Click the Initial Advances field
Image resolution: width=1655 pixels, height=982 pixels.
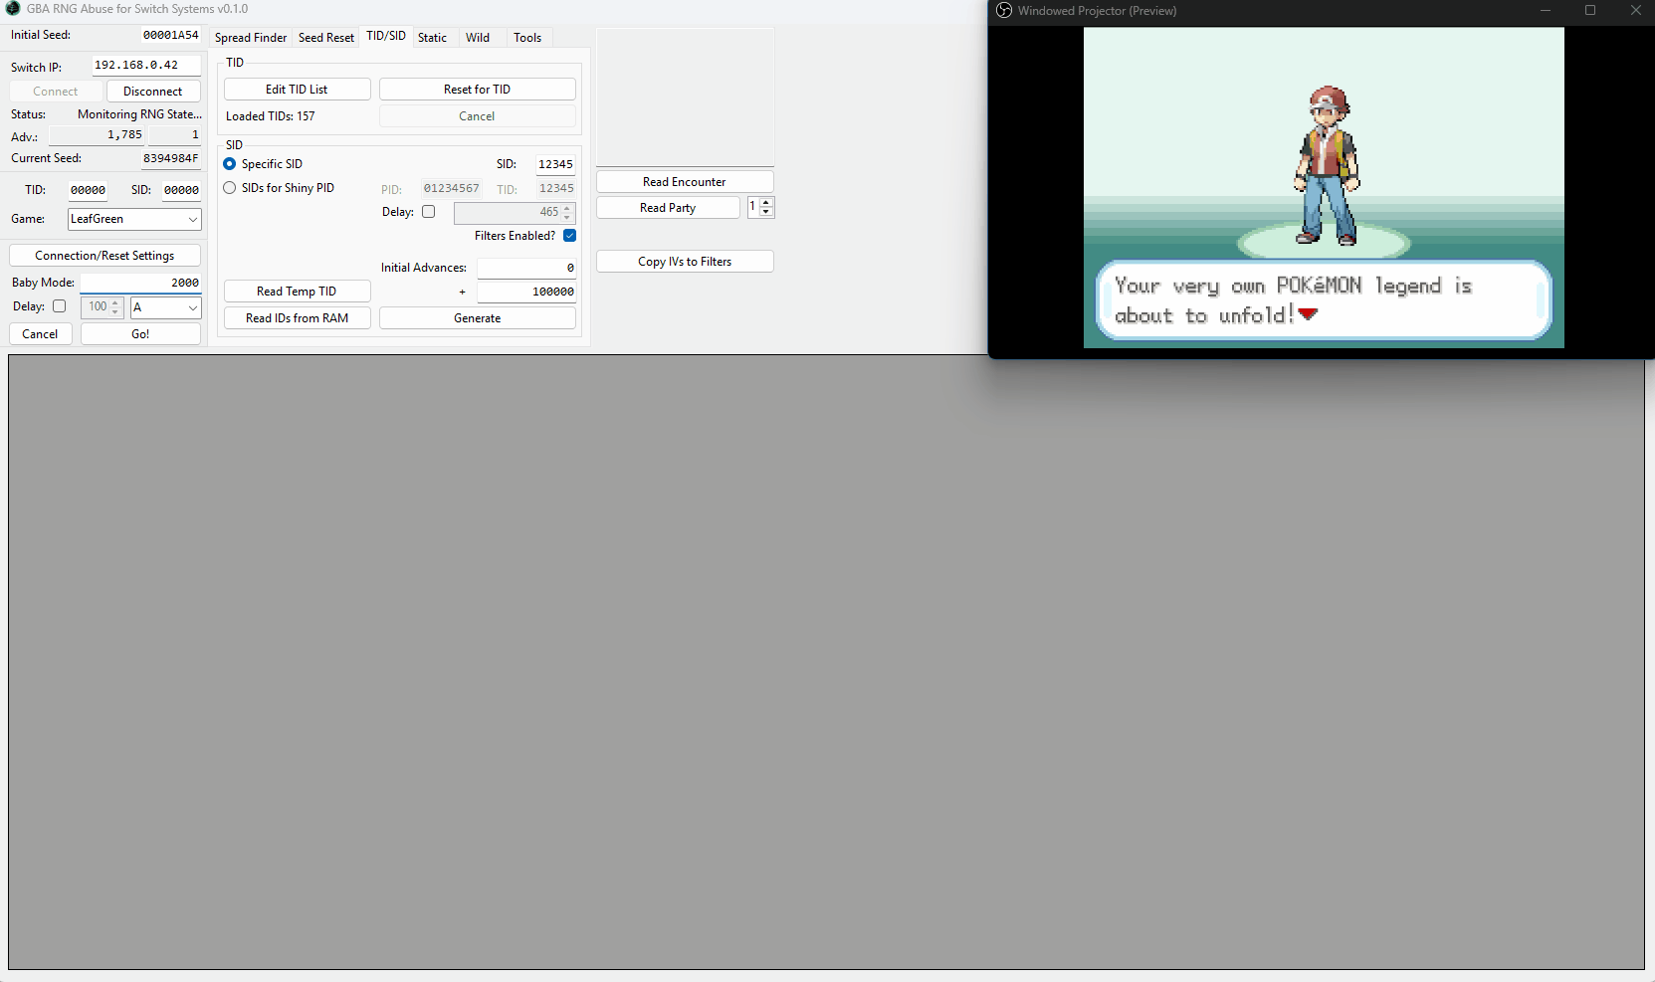pyautogui.click(x=526, y=268)
